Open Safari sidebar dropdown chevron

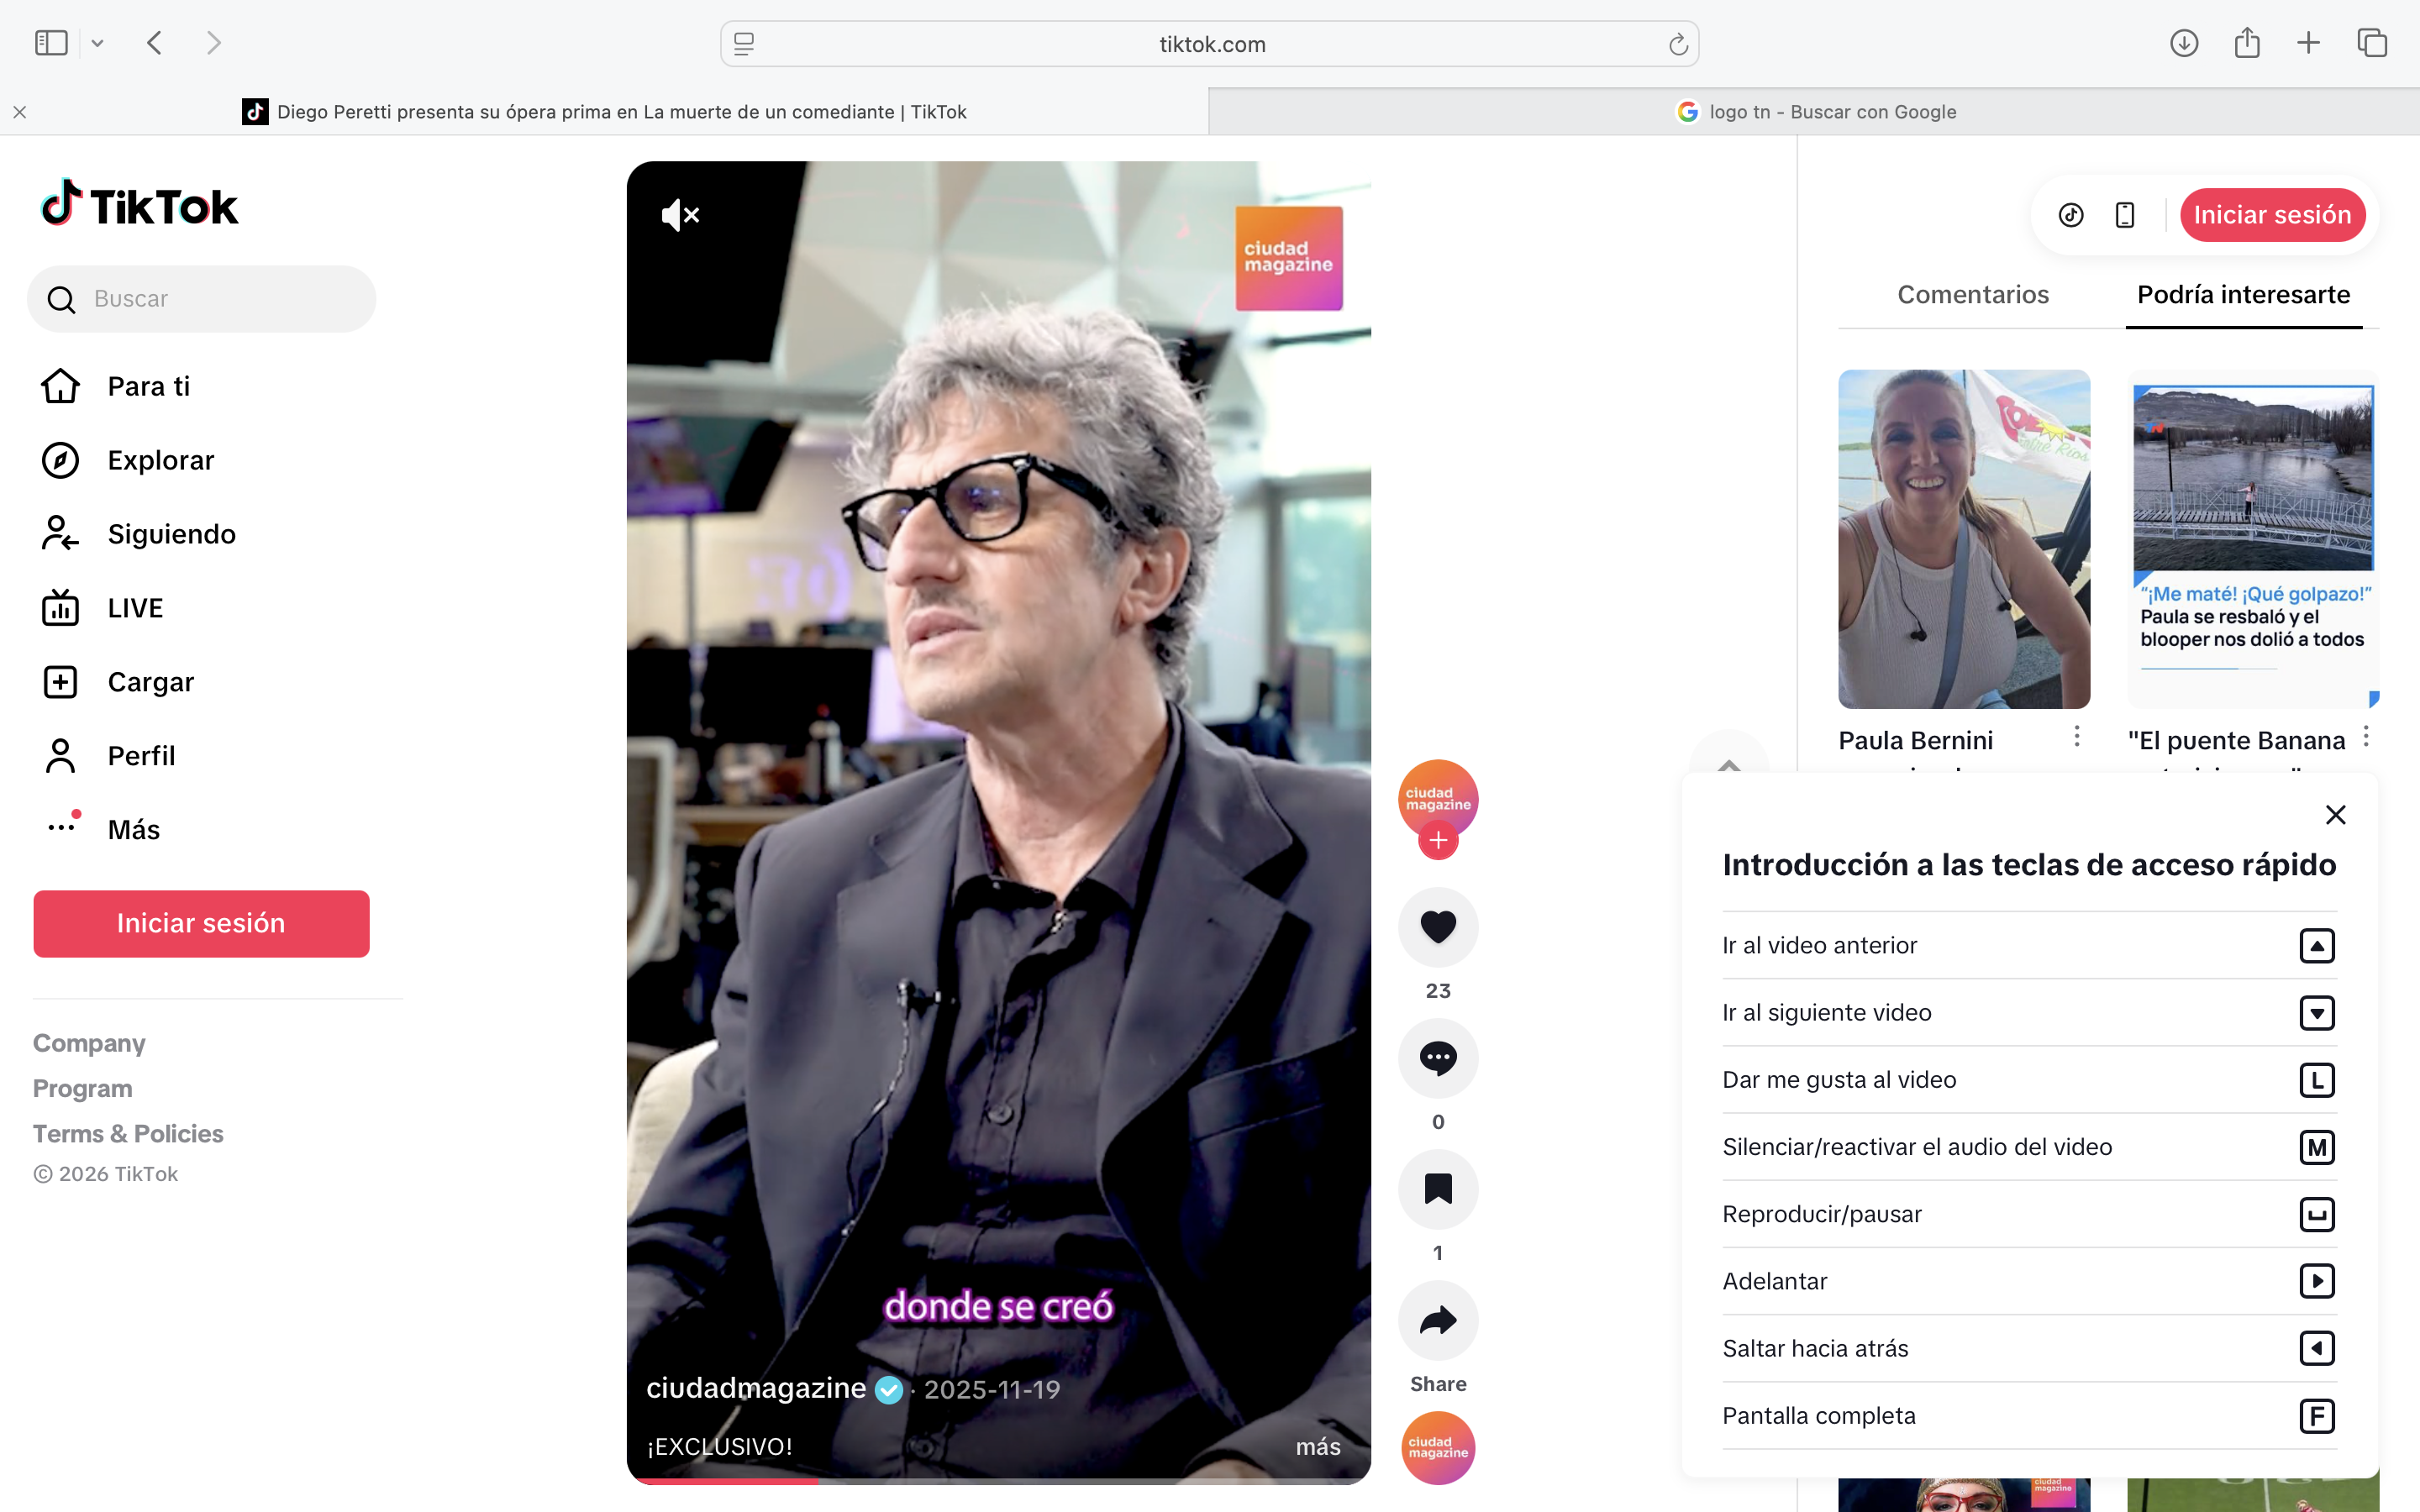[x=97, y=43]
